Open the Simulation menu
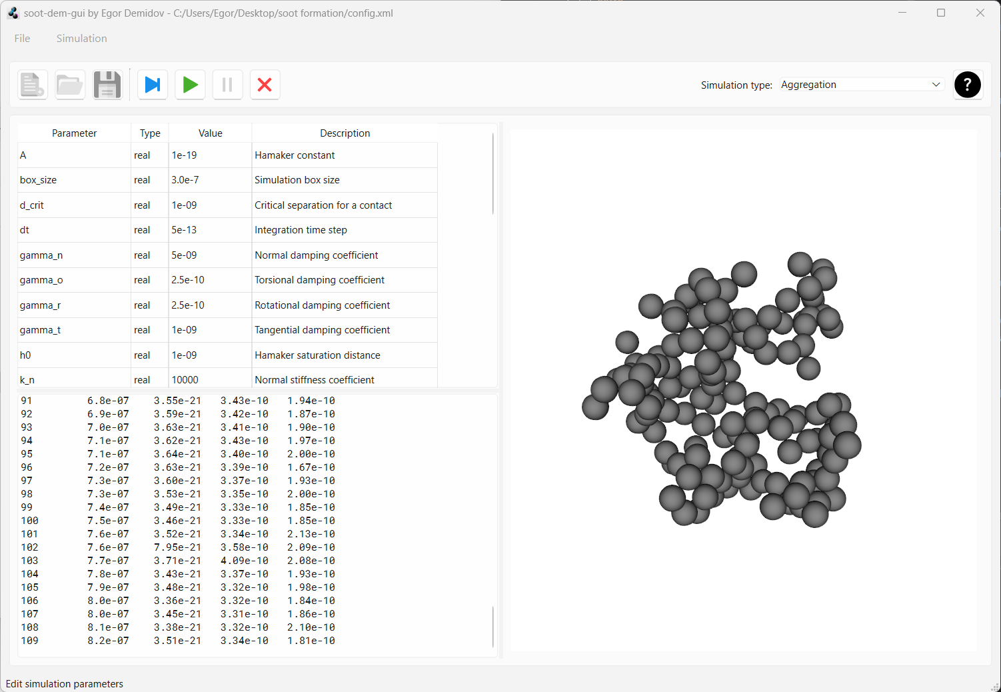1001x692 pixels. click(81, 38)
